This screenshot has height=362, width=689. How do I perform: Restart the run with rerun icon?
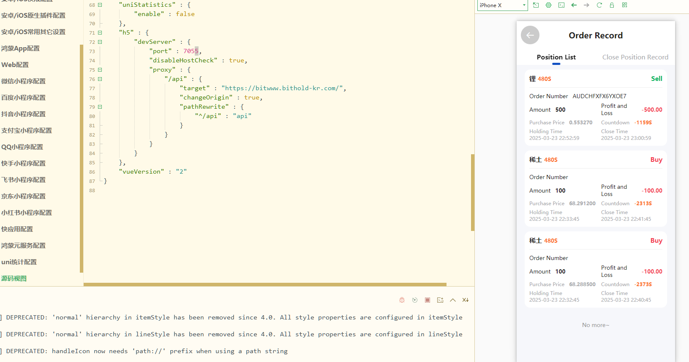pos(415,300)
